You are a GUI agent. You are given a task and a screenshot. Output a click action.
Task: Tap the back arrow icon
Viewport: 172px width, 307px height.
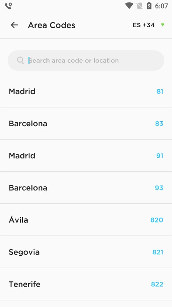pos(14,25)
